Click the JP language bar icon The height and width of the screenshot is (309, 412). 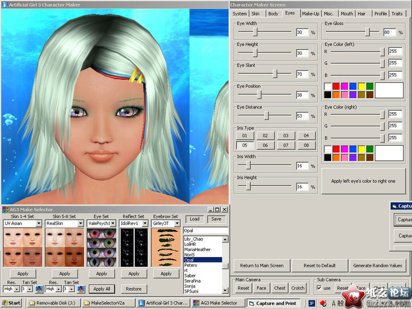(x=312, y=303)
